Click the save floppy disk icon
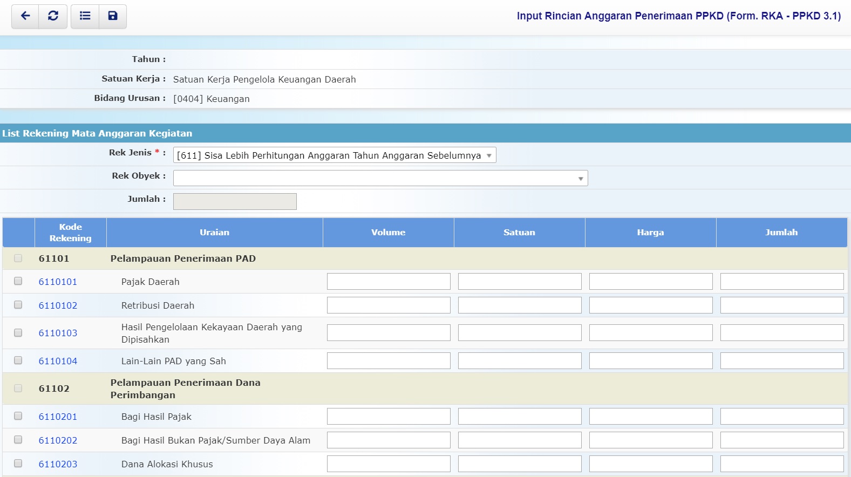The image size is (851, 477). tap(113, 16)
